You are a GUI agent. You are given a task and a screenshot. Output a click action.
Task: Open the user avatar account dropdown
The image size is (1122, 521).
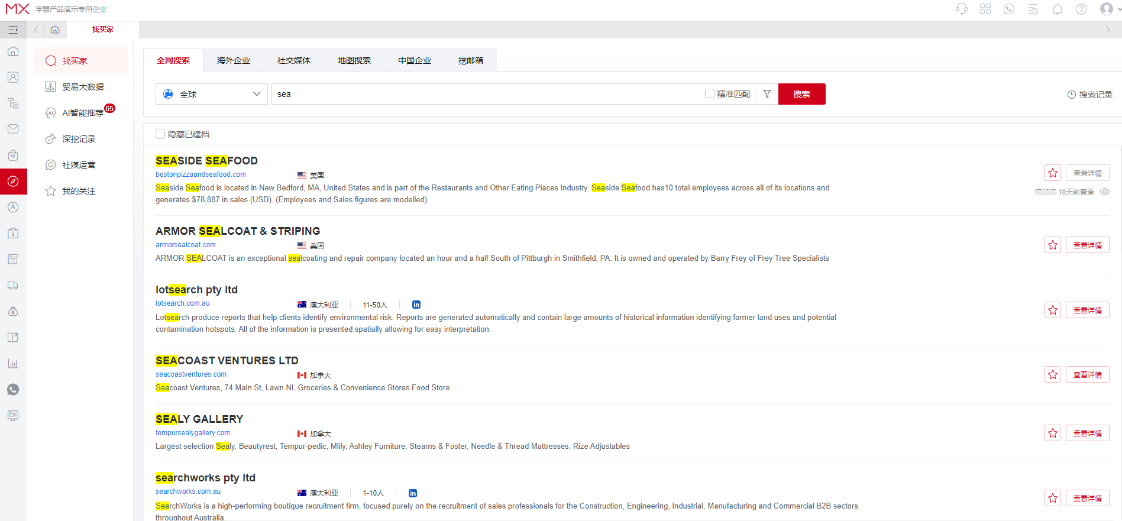point(1107,9)
